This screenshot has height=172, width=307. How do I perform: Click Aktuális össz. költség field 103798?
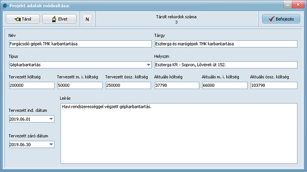(274, 86)
